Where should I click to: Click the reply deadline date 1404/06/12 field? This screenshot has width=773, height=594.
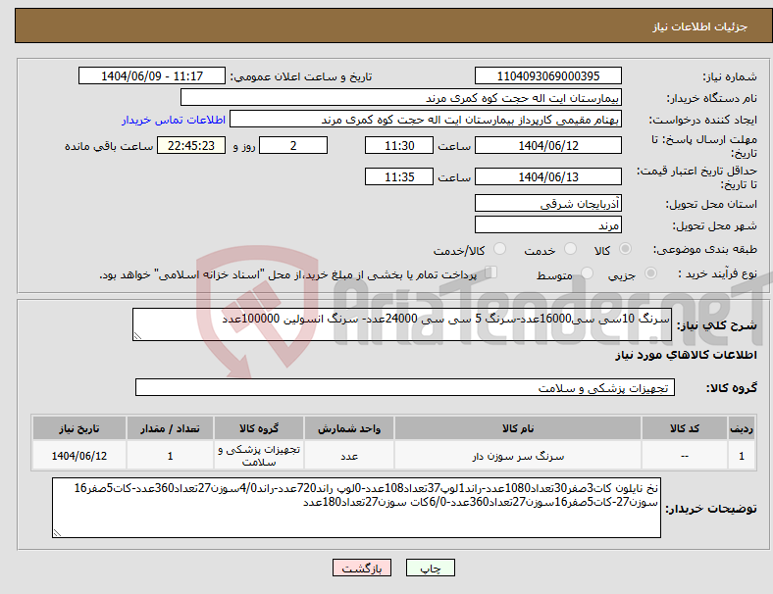point(547,145)
